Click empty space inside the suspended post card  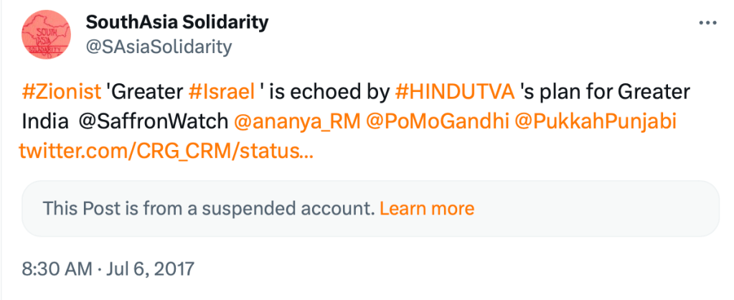(x=596, y=209)
